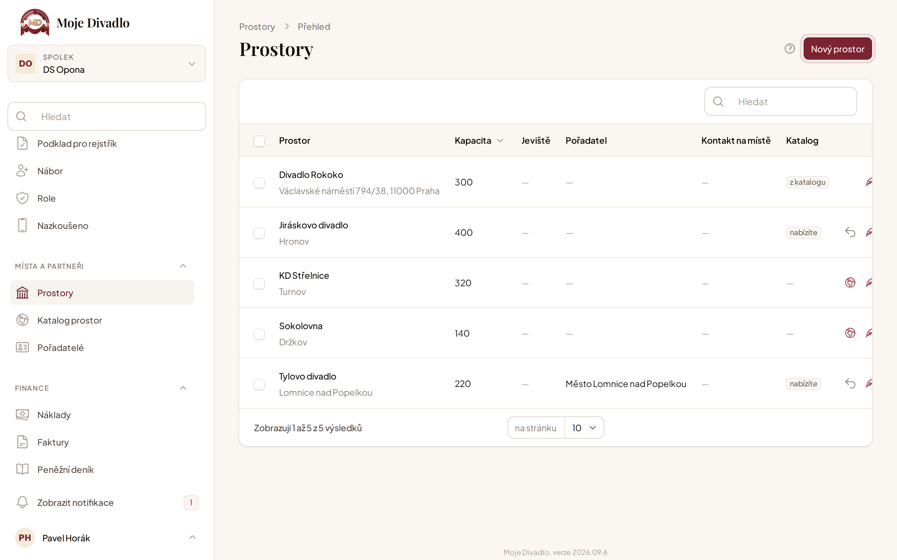Click undo arrow icon for Tylovo divadlo
Viewport: 897px width, 560px height.
coord(850,384)
